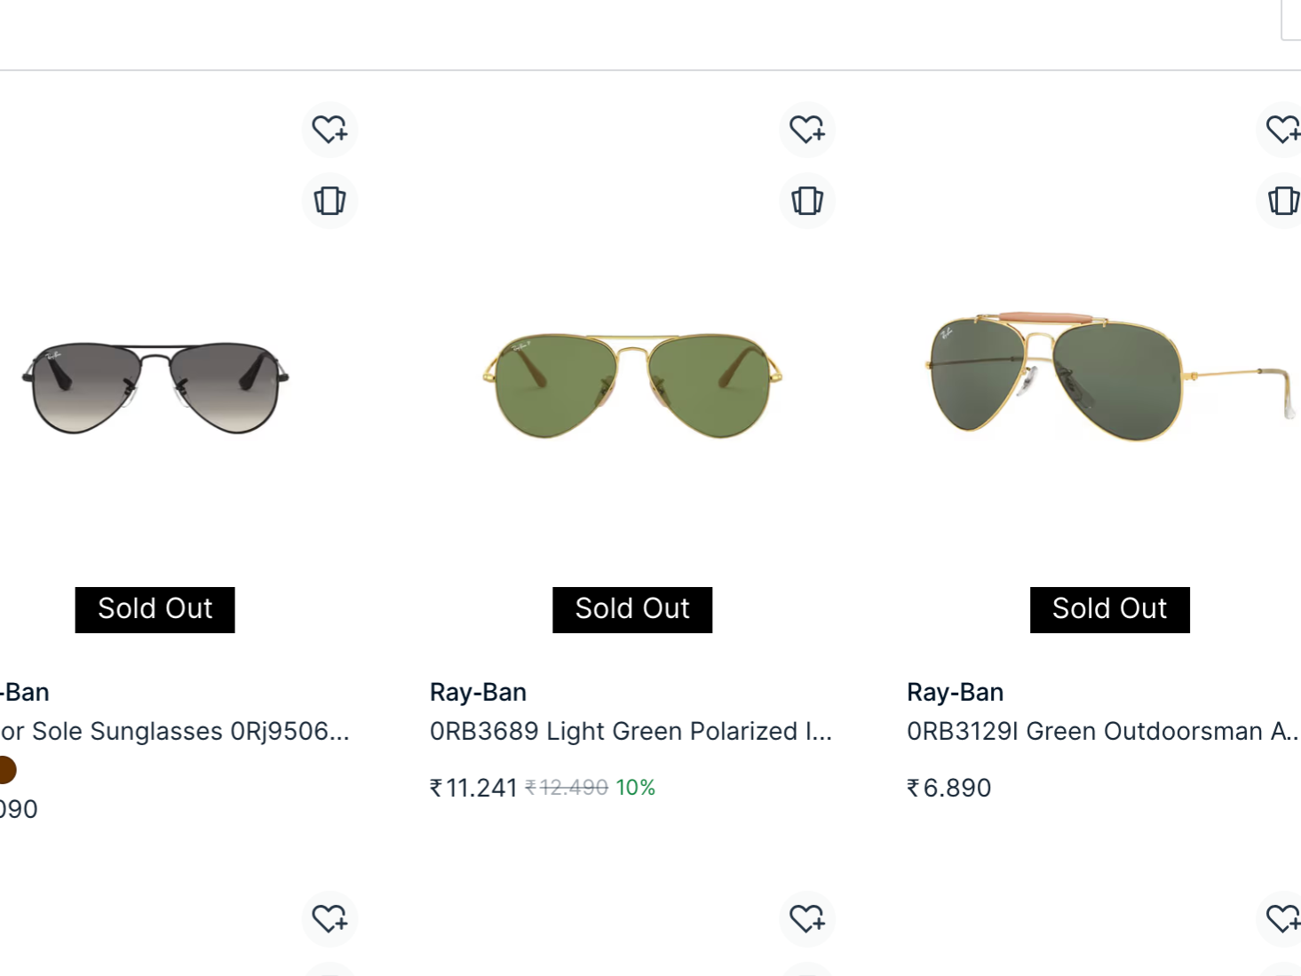Open the green Outdoorsman product image
The height and width of the screenshot is (976, 1301).
tap(1110, 377)
